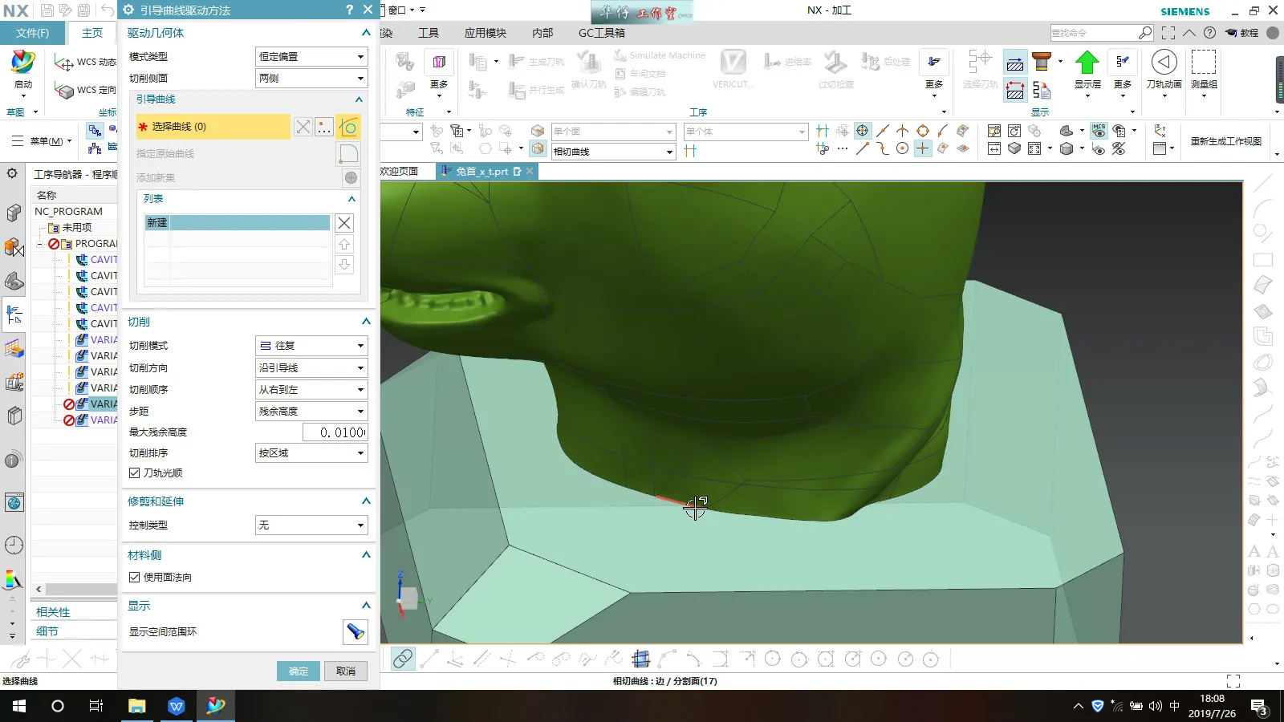Click the 刀轨动画 toolpath animation icon
1284x722 pixels.
(x=1164, y=63)
